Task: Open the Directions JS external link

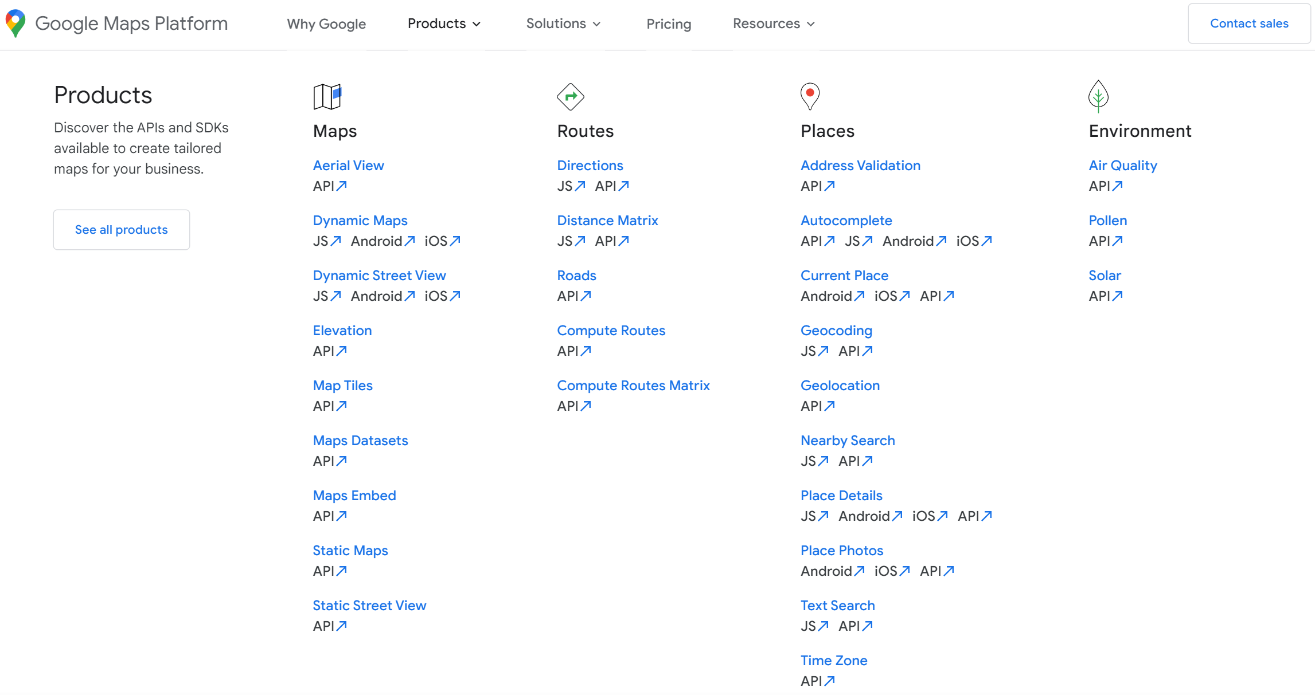Action: pyautogui.click(x=571, y=186)
